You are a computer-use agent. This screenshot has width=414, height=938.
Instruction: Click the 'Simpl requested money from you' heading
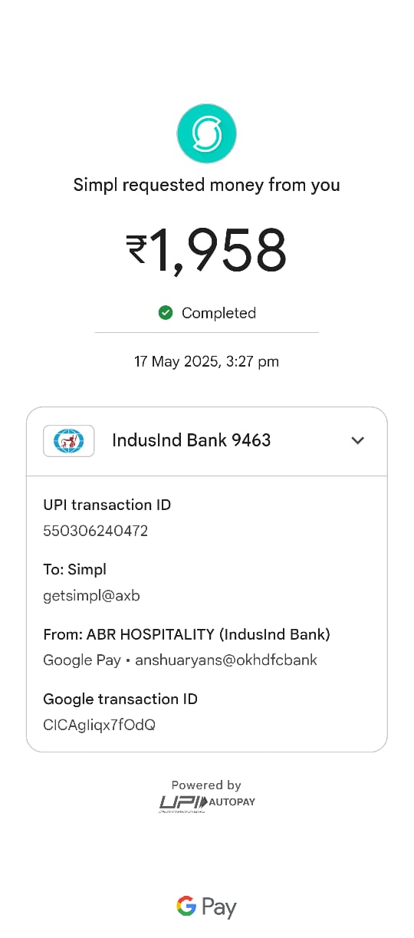coord(206,185)
